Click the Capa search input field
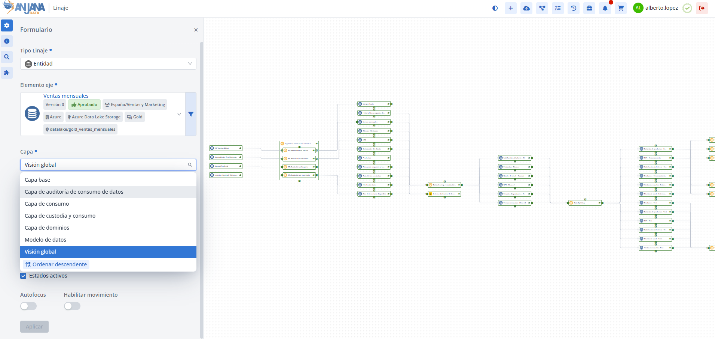Image resolution: width=715 pixels, height=339 pixels. [x=105, y=165]
